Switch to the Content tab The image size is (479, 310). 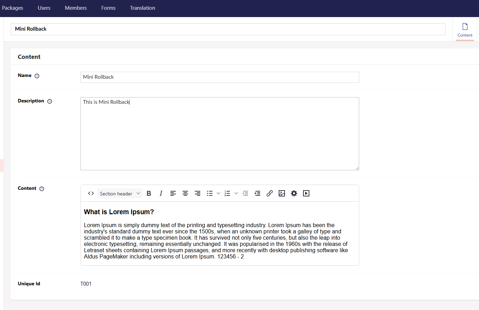(x=465, y=30)
